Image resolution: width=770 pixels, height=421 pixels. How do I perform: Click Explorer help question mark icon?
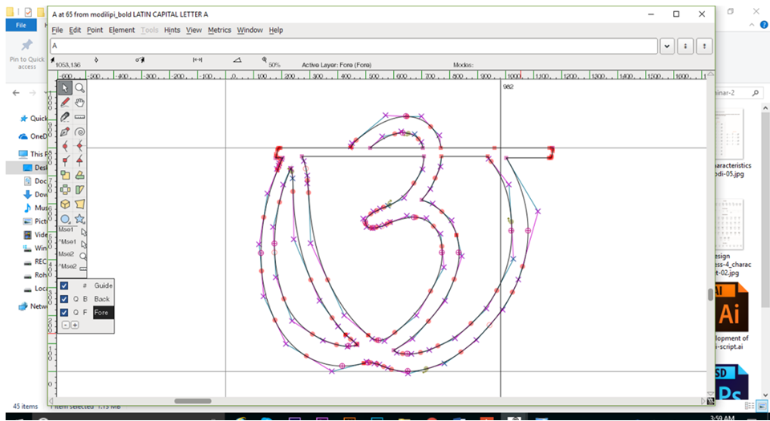[x=764, y=25]
